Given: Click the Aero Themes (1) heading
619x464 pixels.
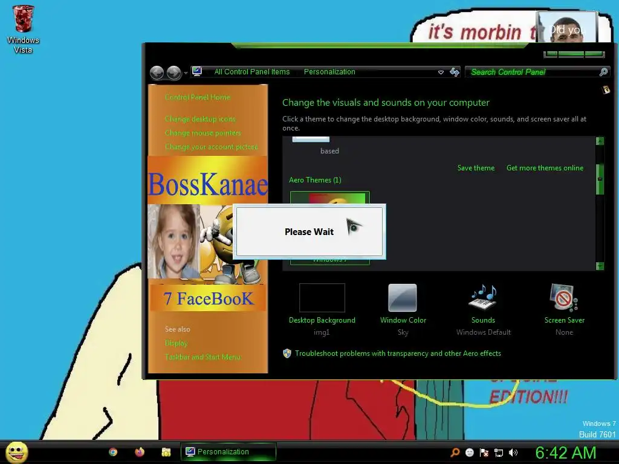Looking at the screenshot, I should (315, 180).
